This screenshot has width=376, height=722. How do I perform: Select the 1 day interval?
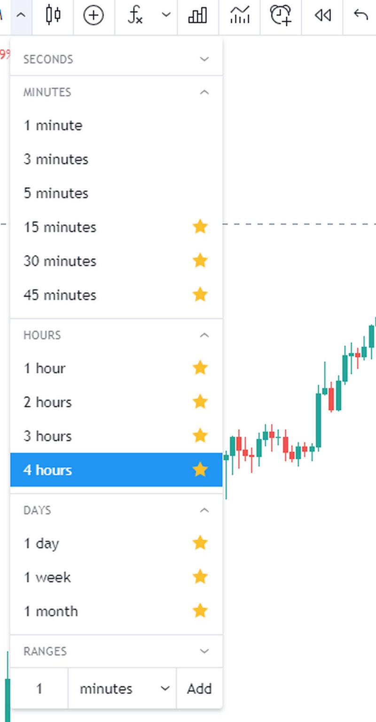pyautogui.click(x=41, y=544)
